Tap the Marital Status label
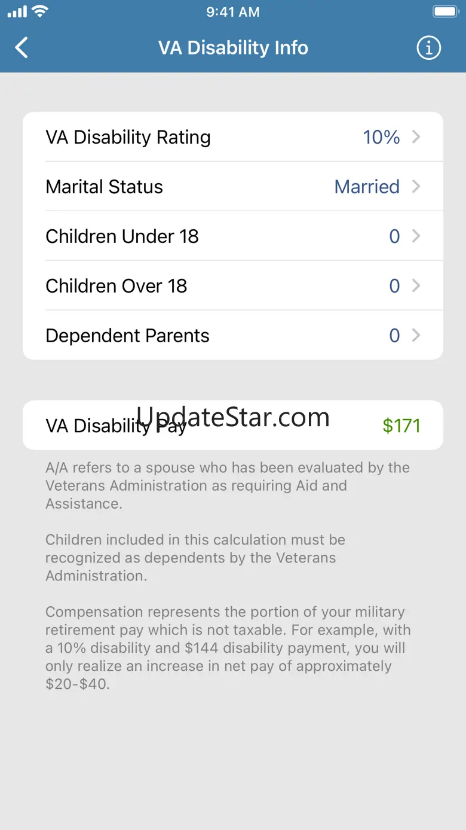466x830 pixels. click(104, 187)
